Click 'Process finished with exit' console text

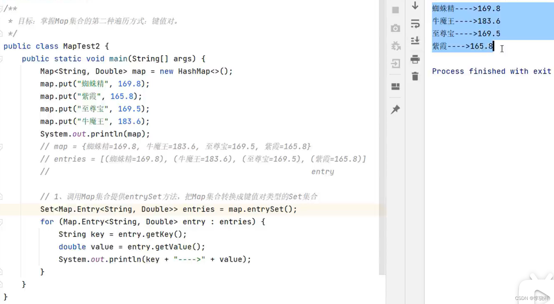coord(491,71)
